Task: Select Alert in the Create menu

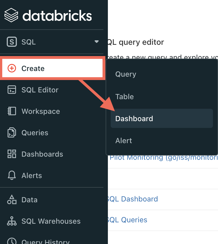Action: click(123, 141)
